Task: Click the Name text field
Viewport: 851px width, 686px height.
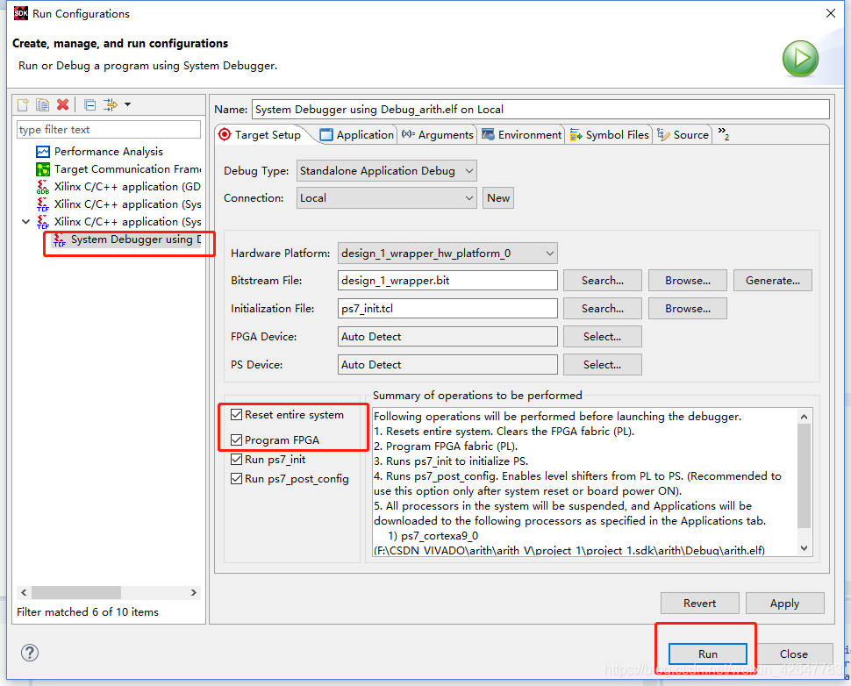Action: pos(540,109)
